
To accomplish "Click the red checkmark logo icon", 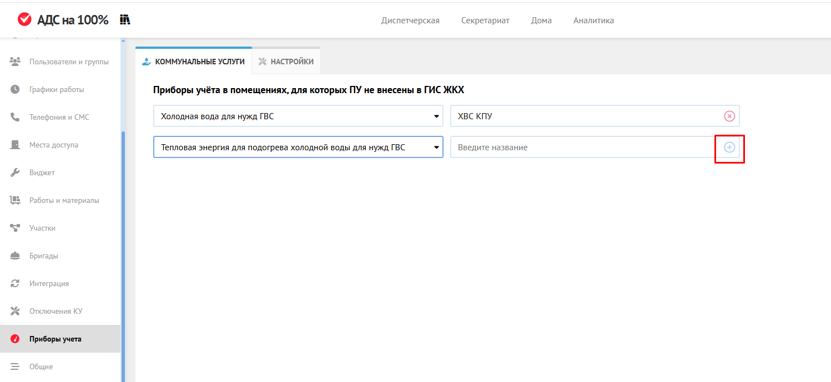I will tap(24, 20).
